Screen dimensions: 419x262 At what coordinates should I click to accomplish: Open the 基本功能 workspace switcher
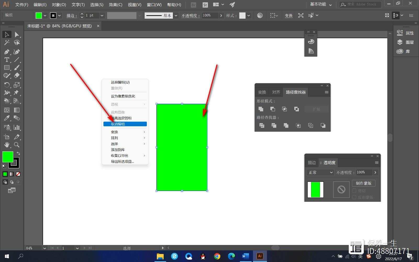(321, 4)
